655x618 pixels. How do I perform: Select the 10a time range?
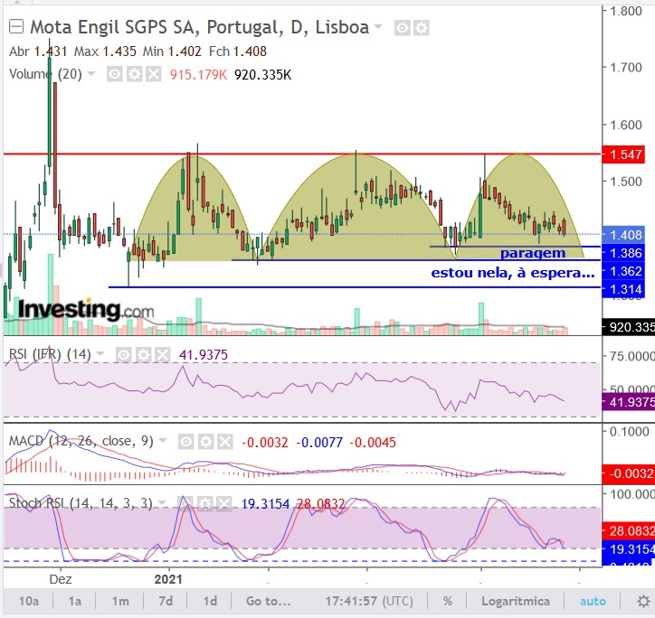(29, 601)
